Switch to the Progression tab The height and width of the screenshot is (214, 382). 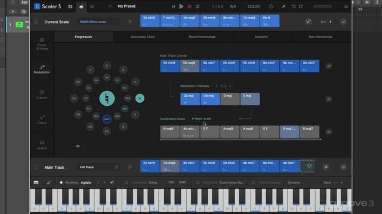84,37
